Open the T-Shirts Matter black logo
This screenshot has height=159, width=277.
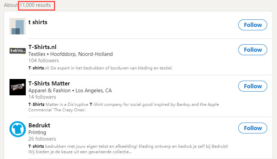pos(18,87)
